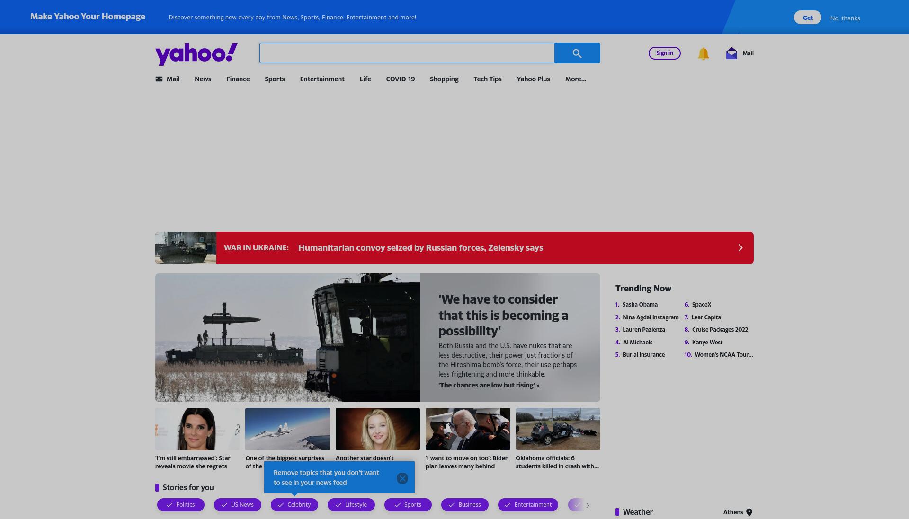
Task: Open the Shopping navigation item
Action: click(444, 79)
